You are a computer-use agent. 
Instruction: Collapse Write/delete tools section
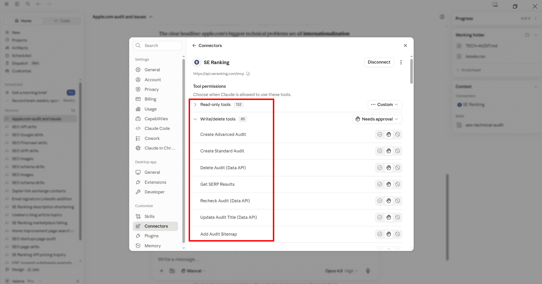tap(195, 119)
